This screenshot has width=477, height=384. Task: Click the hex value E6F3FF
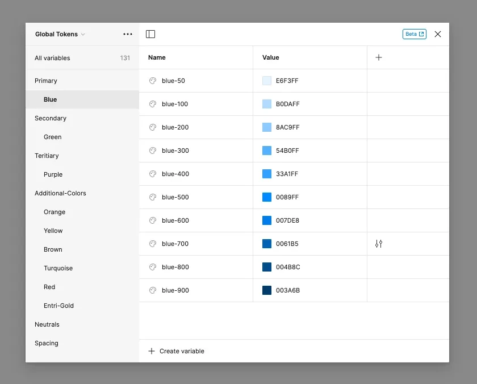pyautogui.click(x=287, y=81)
